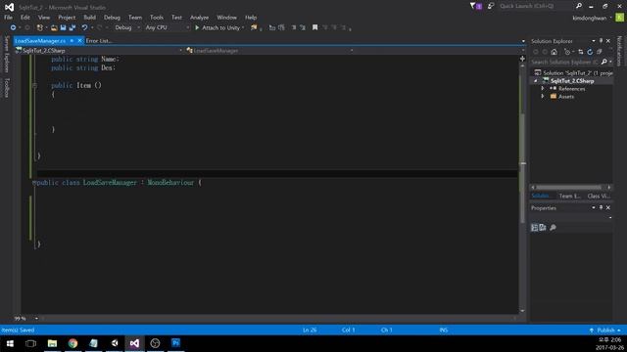Open the Build menu

pos(89,18)
